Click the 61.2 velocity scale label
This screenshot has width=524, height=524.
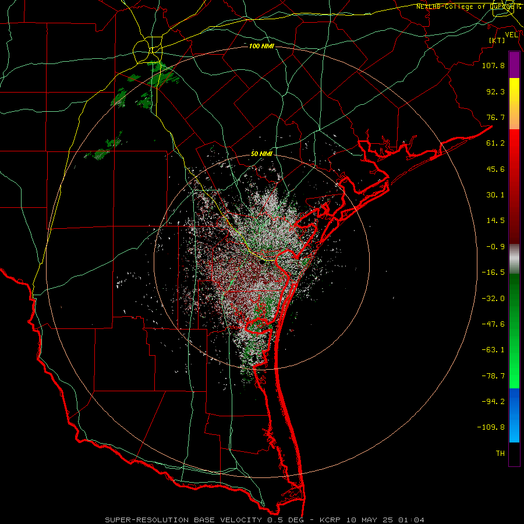pos(495,143)
